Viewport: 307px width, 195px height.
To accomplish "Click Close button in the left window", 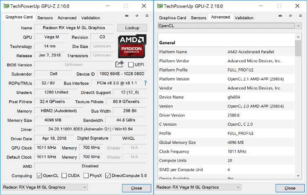I will [136, 188].
